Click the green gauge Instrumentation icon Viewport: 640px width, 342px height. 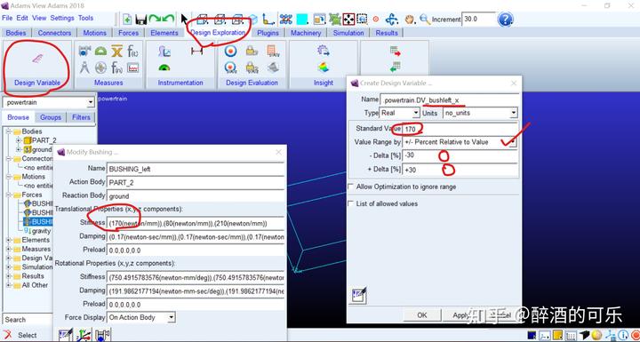tap(164, 68)
